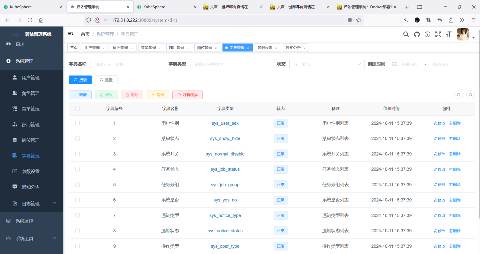Click the crop screenshot icon in browser toolbar
The height and width of the screenshot is (254, 480).
tap(428, 20)
